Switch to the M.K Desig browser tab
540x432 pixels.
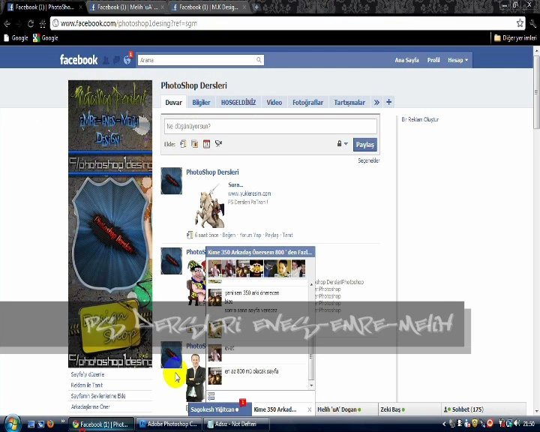207,7
